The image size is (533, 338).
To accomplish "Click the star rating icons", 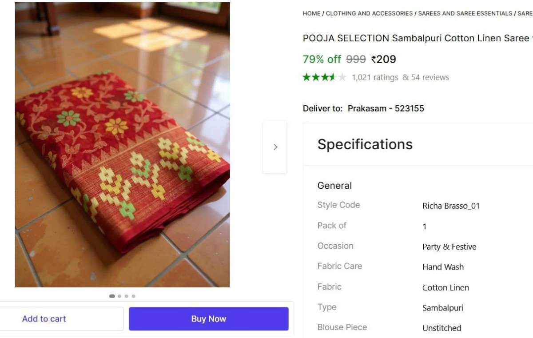I will (324, 77).
